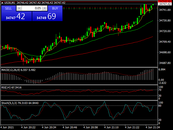
Task: Click the 34698.60 price axis label
Action: click(165, 52)
